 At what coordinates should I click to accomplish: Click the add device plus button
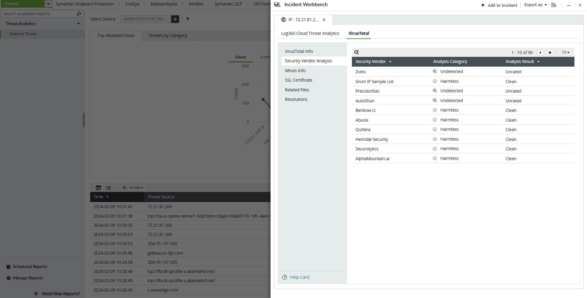pyautogui.click(x=175, y=19)
